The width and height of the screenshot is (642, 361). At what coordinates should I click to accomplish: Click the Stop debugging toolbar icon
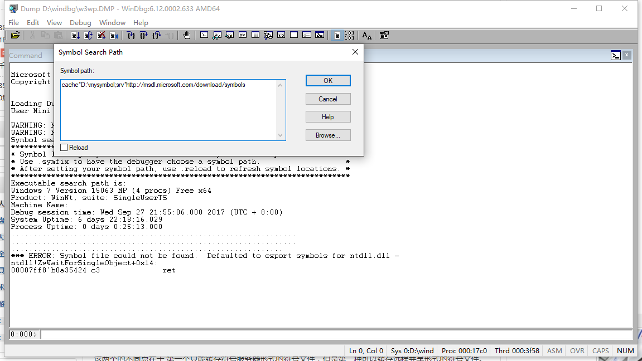101,36
